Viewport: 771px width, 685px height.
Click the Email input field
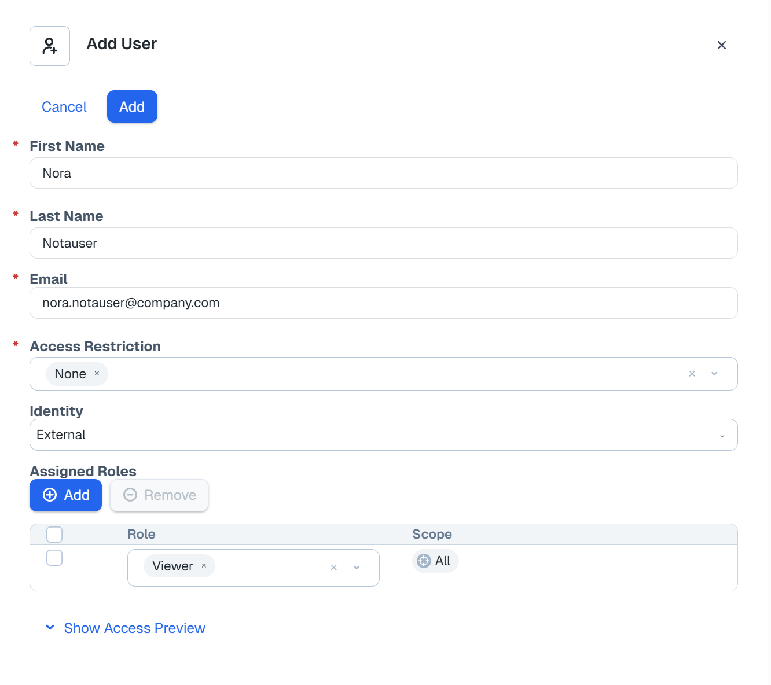coord(383,303)
